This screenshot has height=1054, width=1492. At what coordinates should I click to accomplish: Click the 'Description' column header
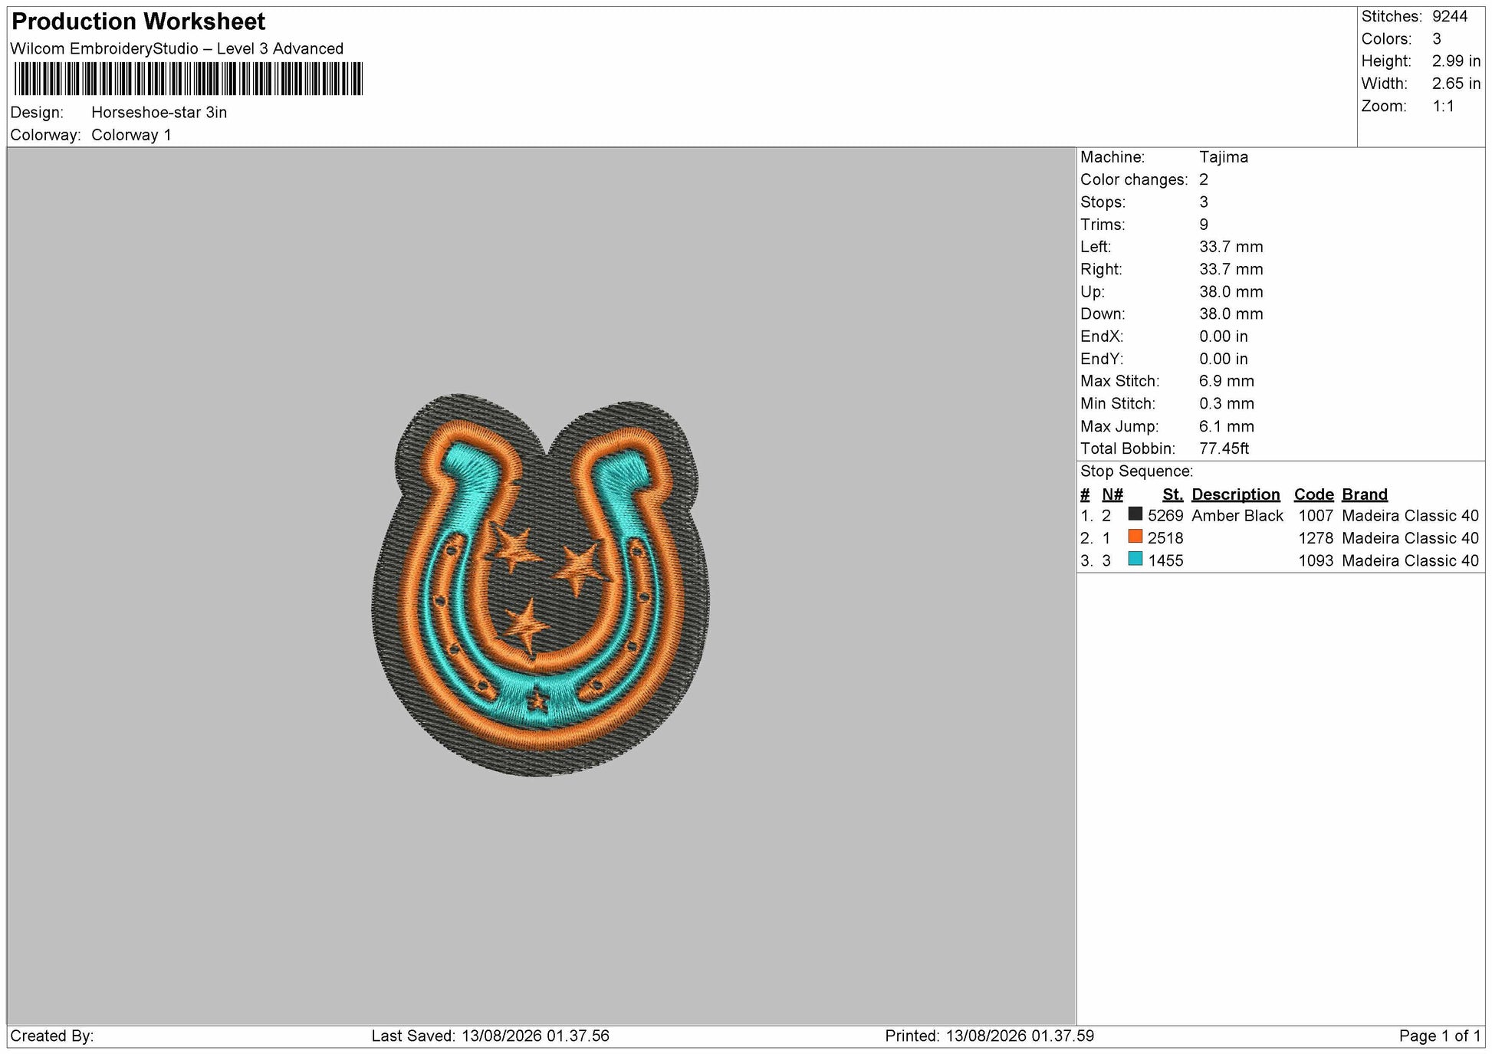(1236, 494)
